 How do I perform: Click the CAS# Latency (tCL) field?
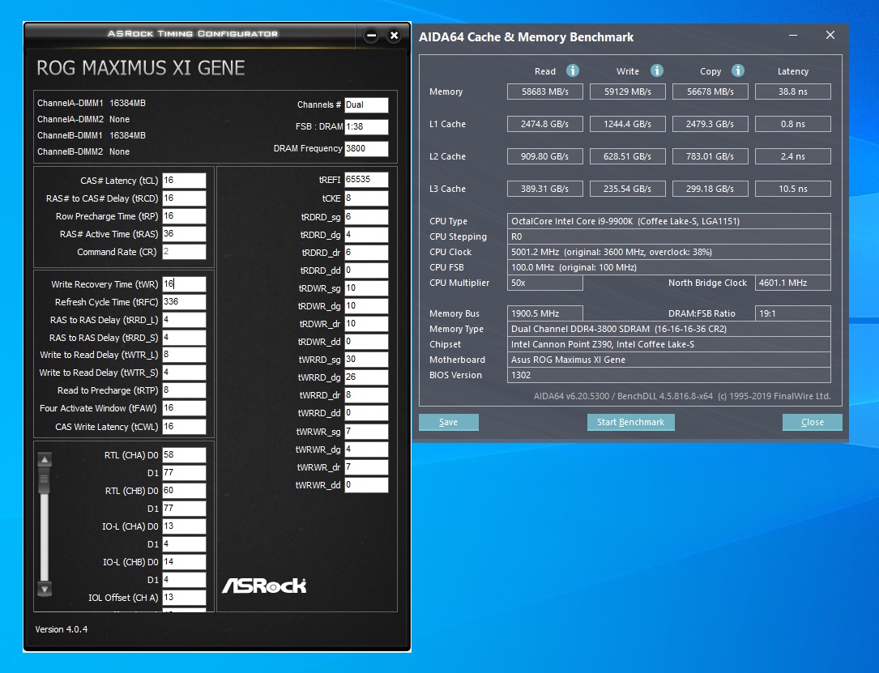tap(184, 181)
